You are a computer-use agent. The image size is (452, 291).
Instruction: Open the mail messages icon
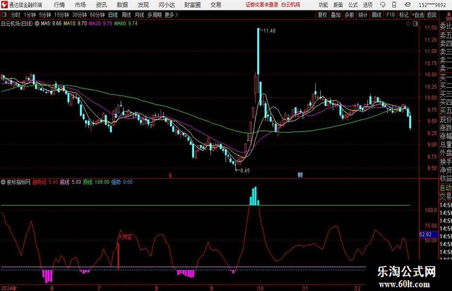(408, 5)
